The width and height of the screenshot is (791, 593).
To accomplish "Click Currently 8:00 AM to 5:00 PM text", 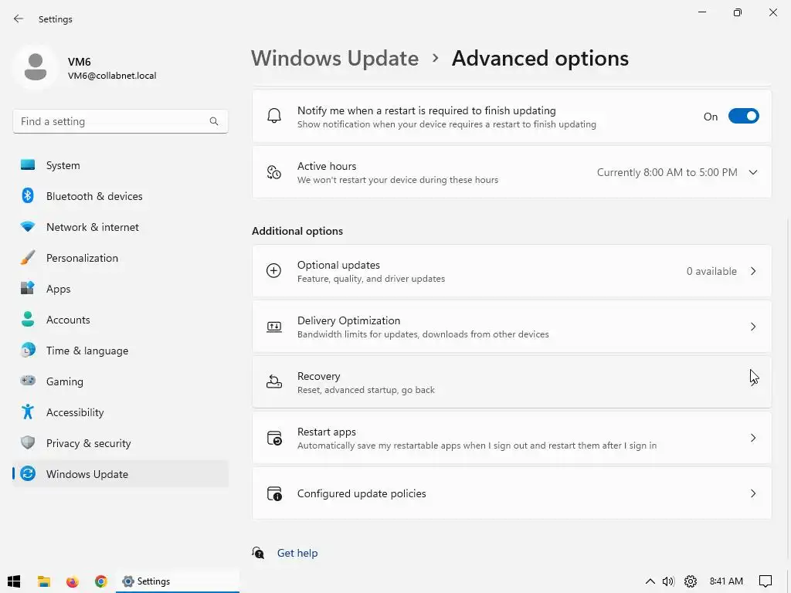I will pyautogui.click(x=667, y=172).
